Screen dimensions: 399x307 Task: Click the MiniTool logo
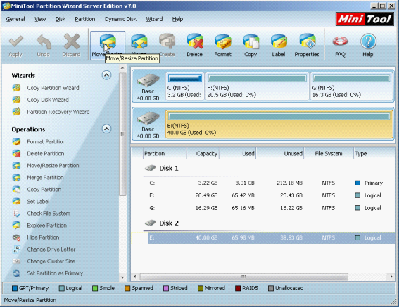pos(365,19)
